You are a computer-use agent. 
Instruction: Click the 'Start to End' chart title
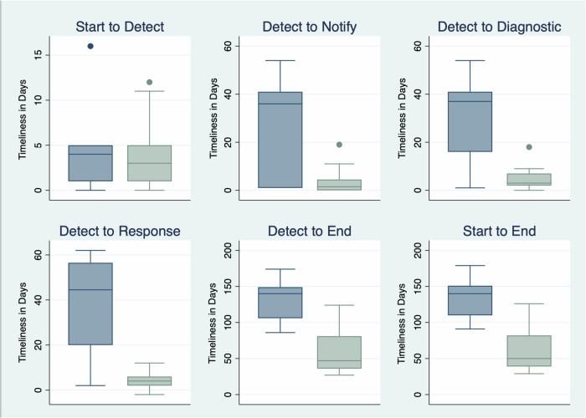coord(499,231)
